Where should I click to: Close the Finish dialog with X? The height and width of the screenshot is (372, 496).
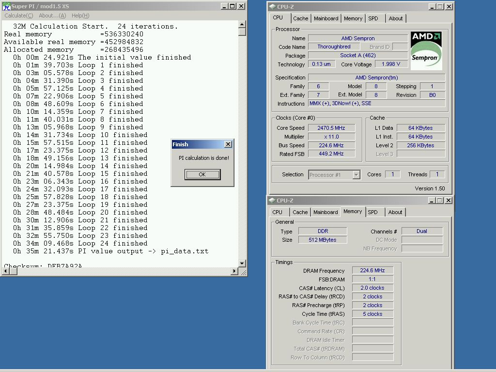point(228,144)
